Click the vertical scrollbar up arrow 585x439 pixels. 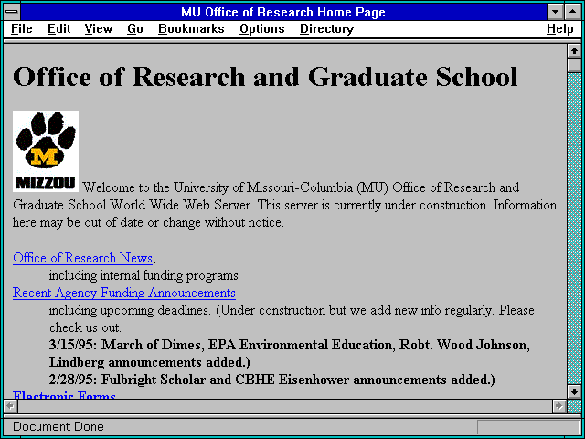pyautogui.click(x=574, y=51)
